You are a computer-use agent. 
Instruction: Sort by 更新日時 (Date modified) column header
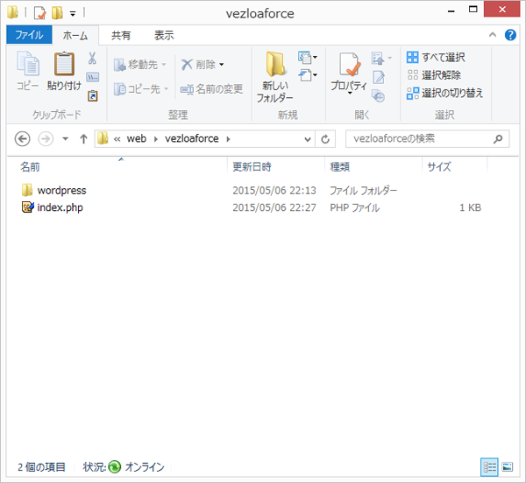point(276,166)
